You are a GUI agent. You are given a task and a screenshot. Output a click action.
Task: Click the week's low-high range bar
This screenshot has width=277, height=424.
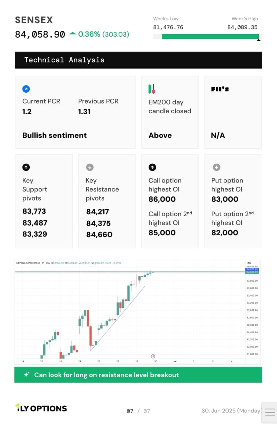(x=208, y=36)
